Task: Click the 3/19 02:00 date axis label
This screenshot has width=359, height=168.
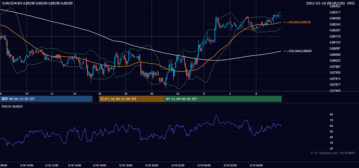Action: (x=230, y=165)
